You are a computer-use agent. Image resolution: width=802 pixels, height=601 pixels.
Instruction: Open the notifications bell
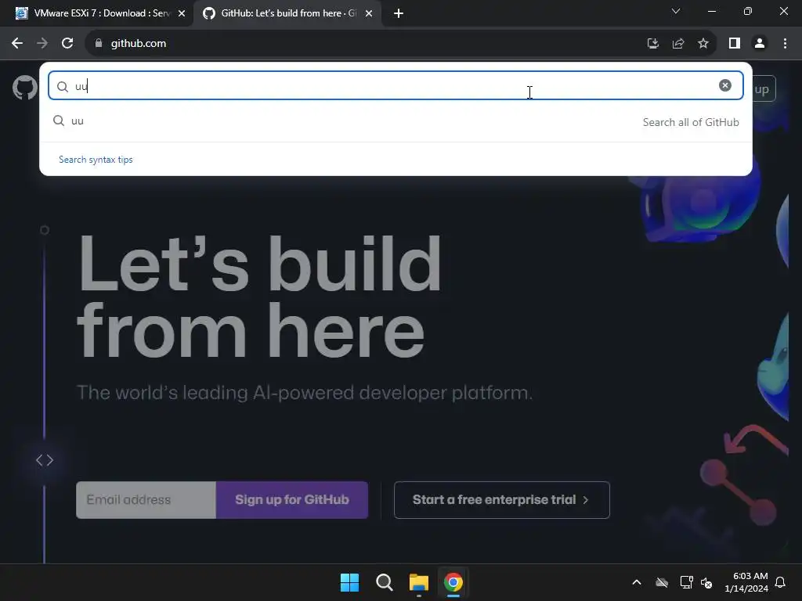(x=781, y=582)
